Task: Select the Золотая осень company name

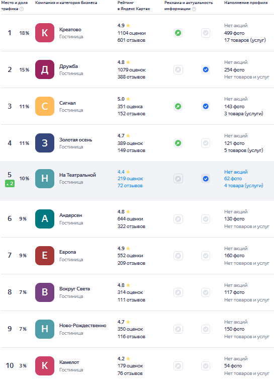Action: (x=75, y=140)
